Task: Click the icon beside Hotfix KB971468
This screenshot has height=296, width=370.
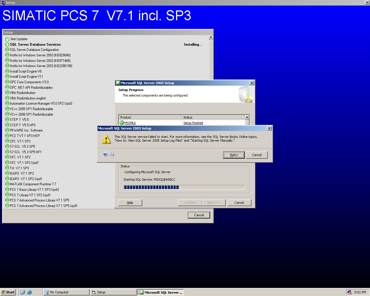Action: [x=7, y=60]
